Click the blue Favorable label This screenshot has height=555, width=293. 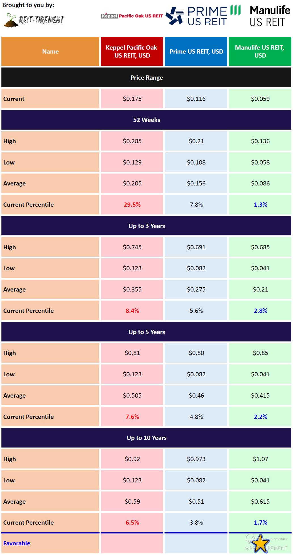click(x=17, y=543)
